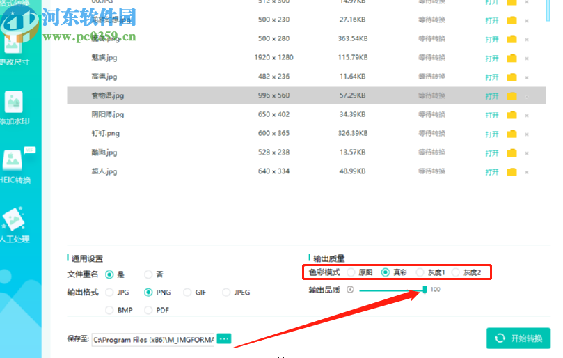
Task: Click the 326.39KB size cell
Action: click(353, 133)
